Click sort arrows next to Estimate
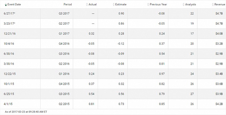Screen dimensions: 226x115 tap(114, 4)
